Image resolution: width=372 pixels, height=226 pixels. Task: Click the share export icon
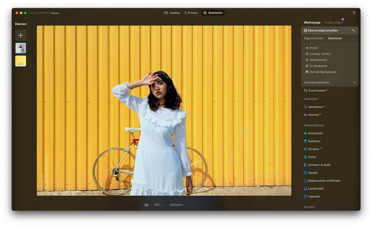point(354,13)
